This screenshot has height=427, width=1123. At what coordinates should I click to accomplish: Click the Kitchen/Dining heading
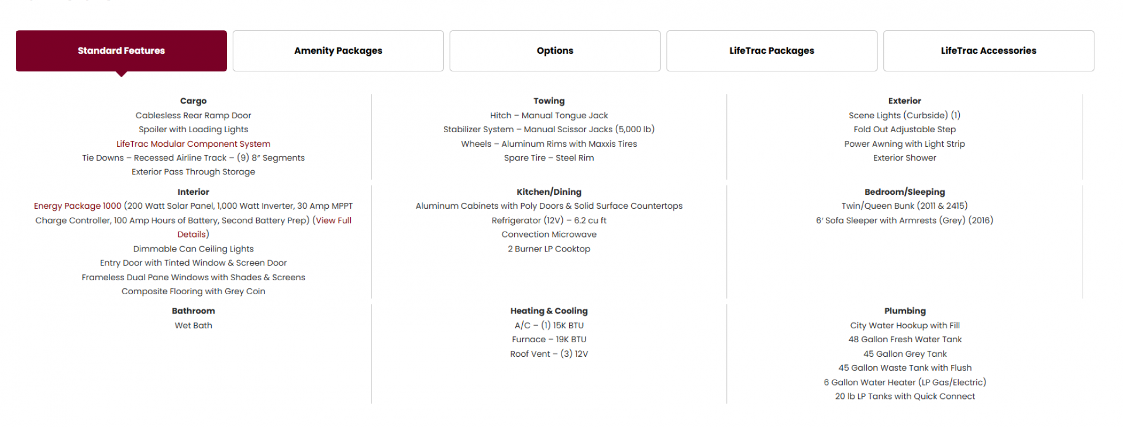549,192
